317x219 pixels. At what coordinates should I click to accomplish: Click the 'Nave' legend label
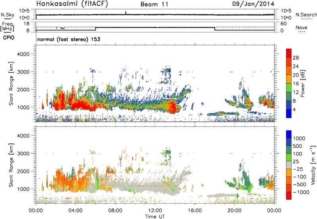(x=302, y=27)
